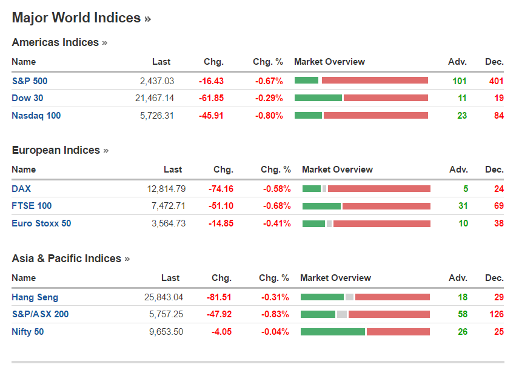Expand the European Indices section link
Screen dimensions: 519x376
pos(60,150)
